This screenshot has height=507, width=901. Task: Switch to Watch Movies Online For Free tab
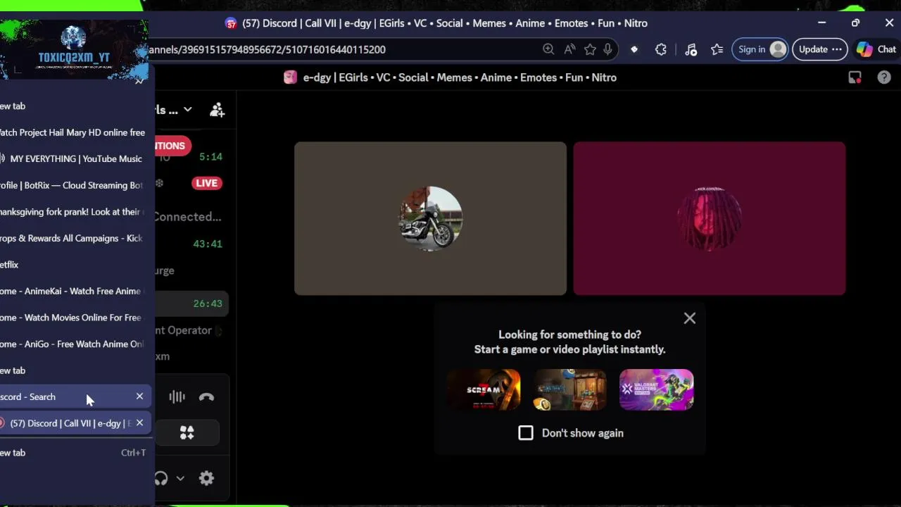74,318
